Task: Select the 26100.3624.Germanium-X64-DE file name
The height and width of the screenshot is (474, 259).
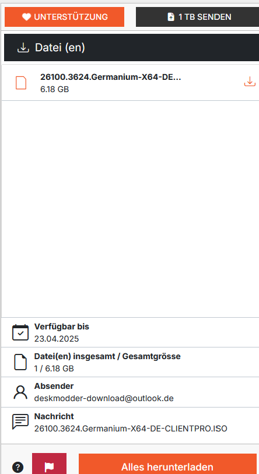Action: (x=111, y=77)
